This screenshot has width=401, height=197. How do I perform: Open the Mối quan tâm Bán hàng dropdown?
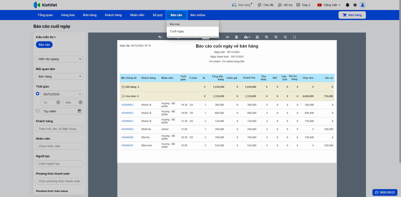pyautogui.click(x=59, y=76)
